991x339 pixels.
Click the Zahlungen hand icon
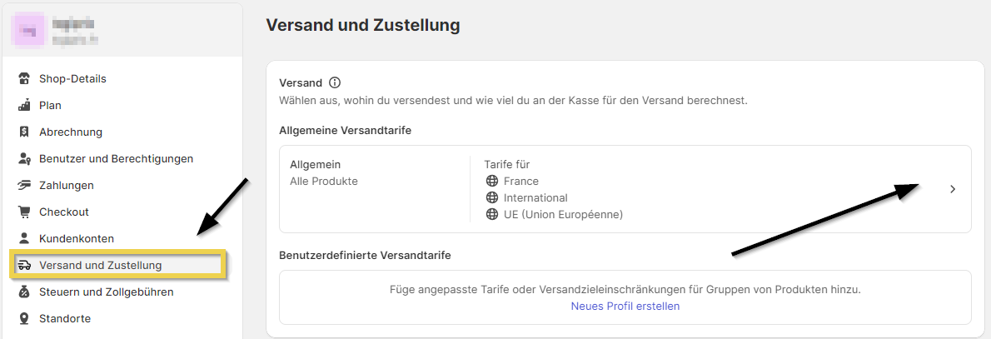pyautogui.click(x=23, y=186)
